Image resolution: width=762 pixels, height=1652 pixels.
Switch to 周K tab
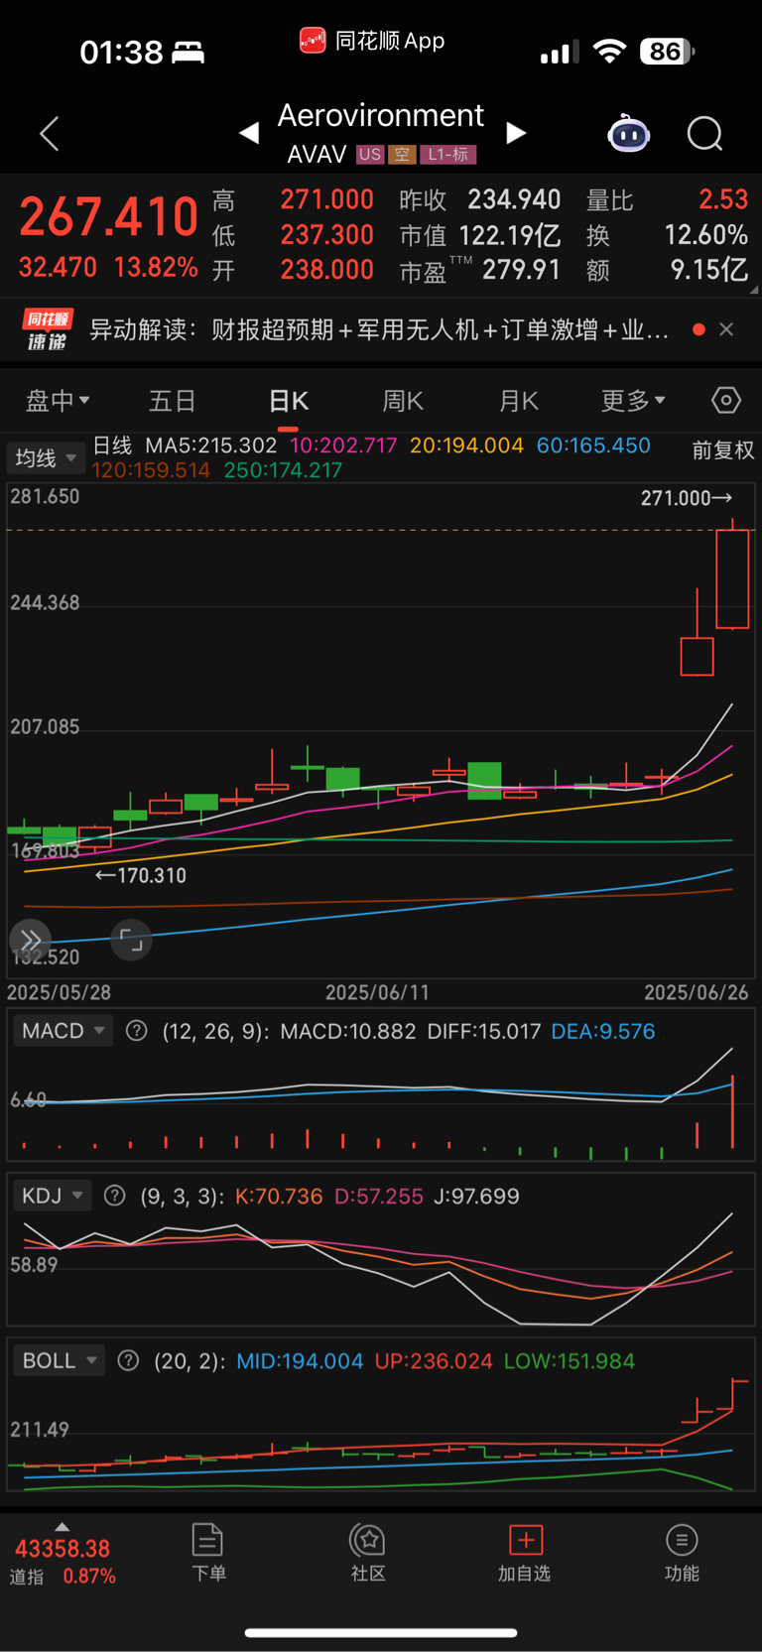click(x=403, y=401)
